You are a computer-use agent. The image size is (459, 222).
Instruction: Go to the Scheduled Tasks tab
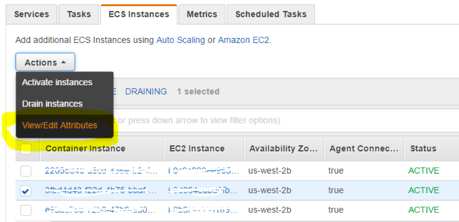point(271,14)
